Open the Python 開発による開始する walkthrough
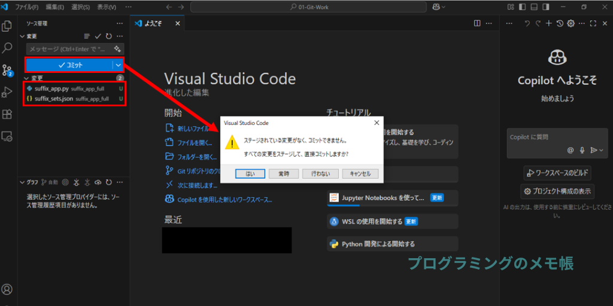 click(393, 244)
